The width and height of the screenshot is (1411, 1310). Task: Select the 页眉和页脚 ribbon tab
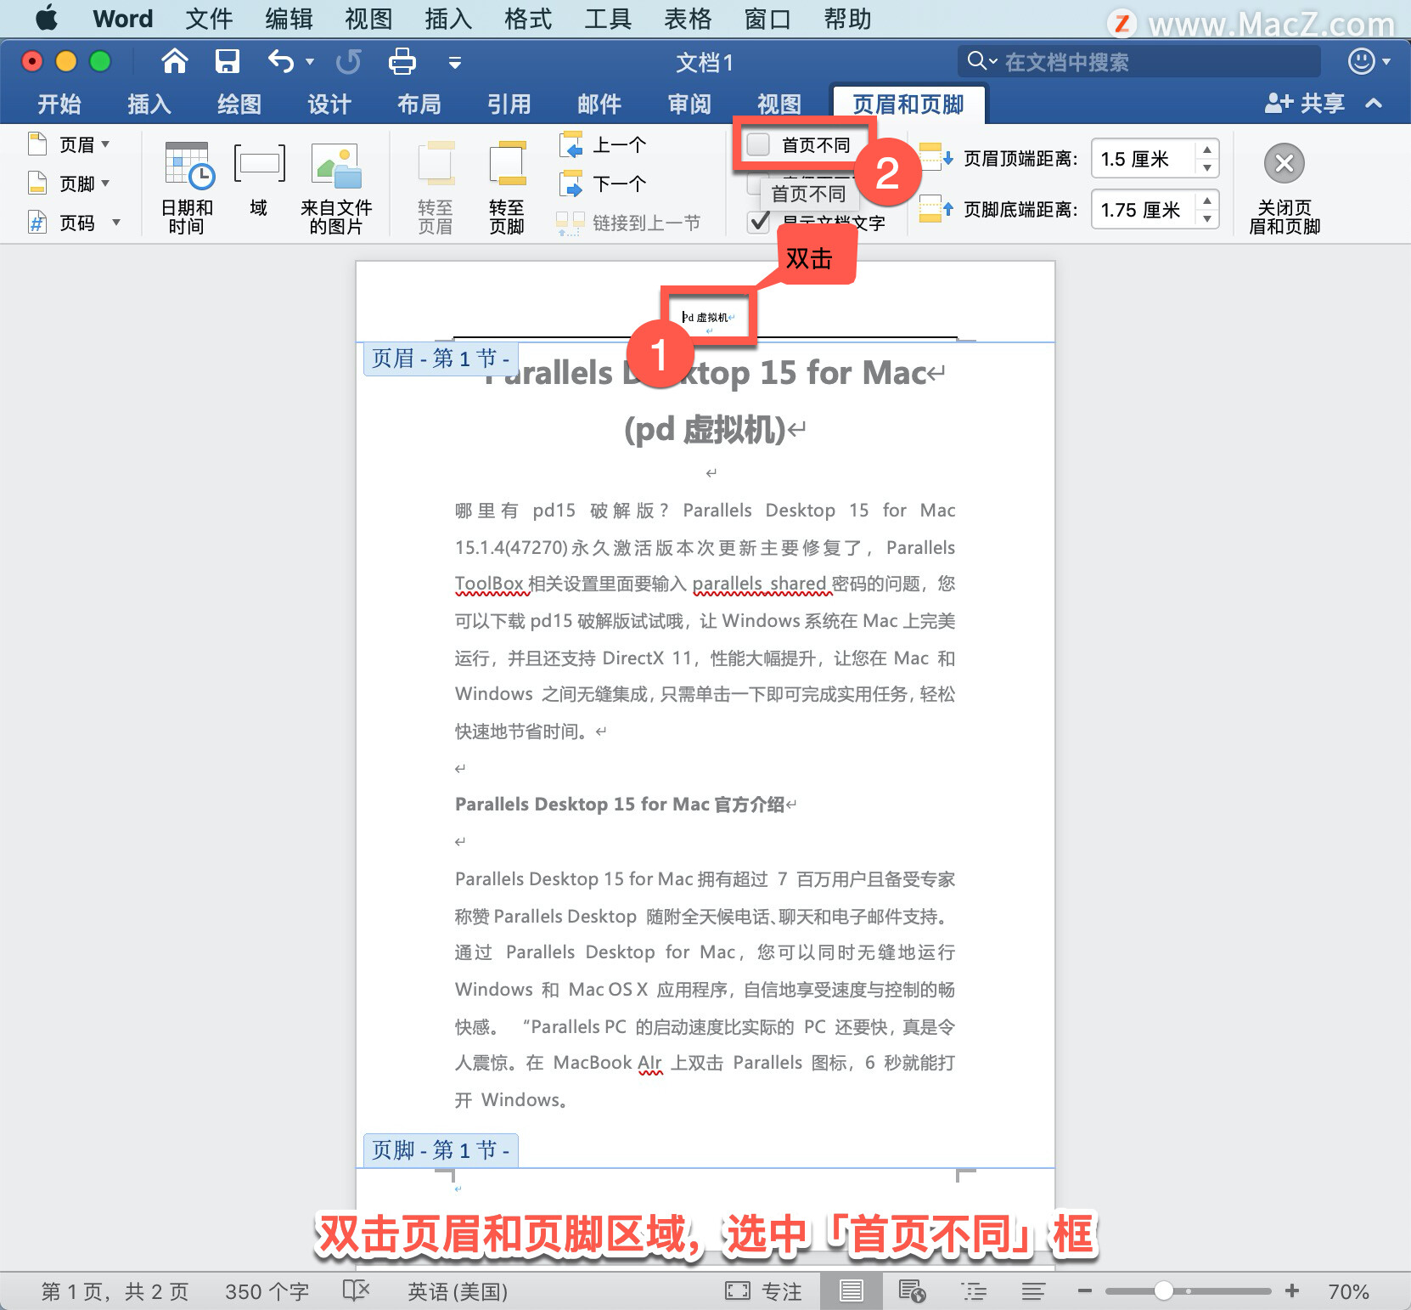pos(908,104)
